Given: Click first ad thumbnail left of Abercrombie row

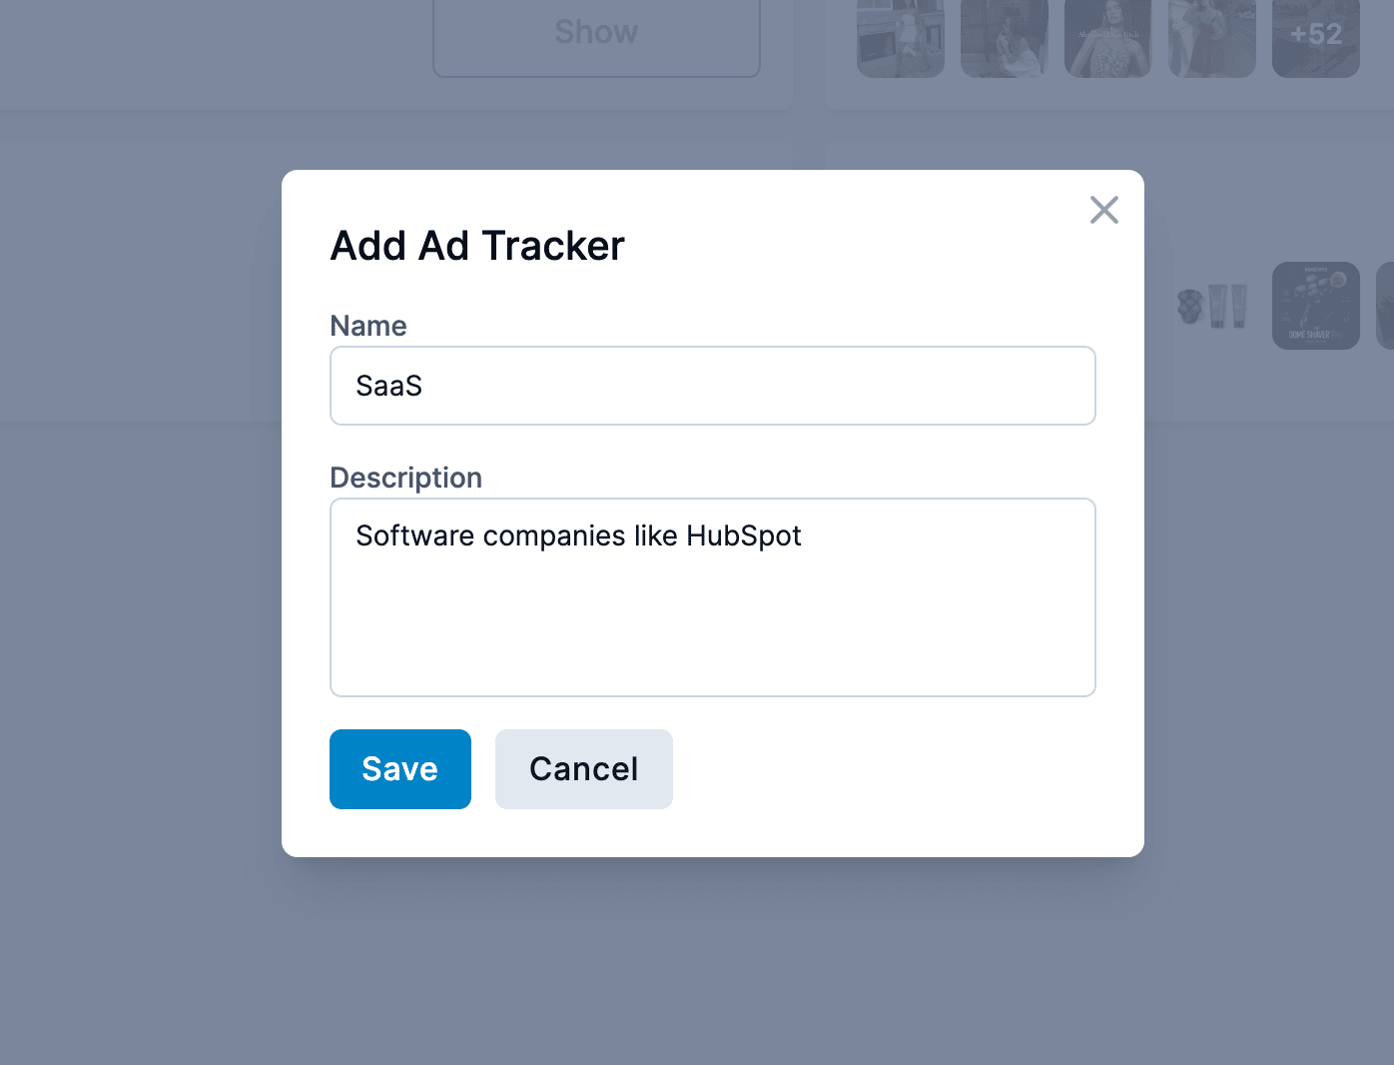Looking at the screenshot, I should point(900,38).
